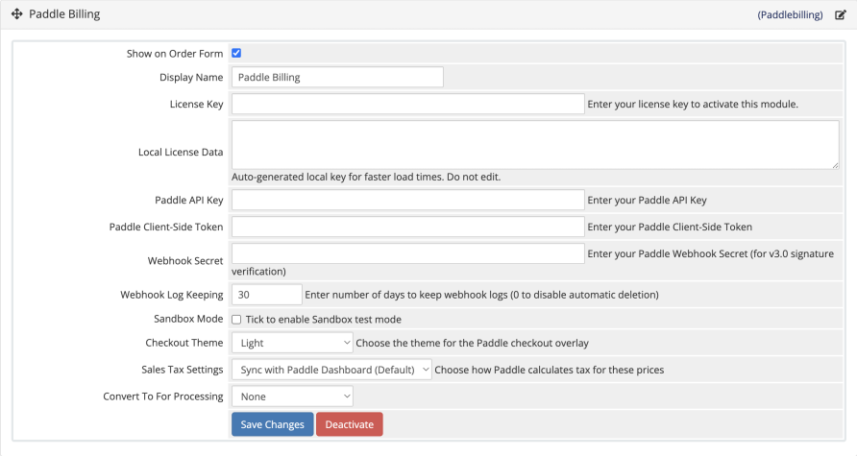Click the 'Convert To For Processing' label
The image size is (857, 456).
(x=163, y=396)
